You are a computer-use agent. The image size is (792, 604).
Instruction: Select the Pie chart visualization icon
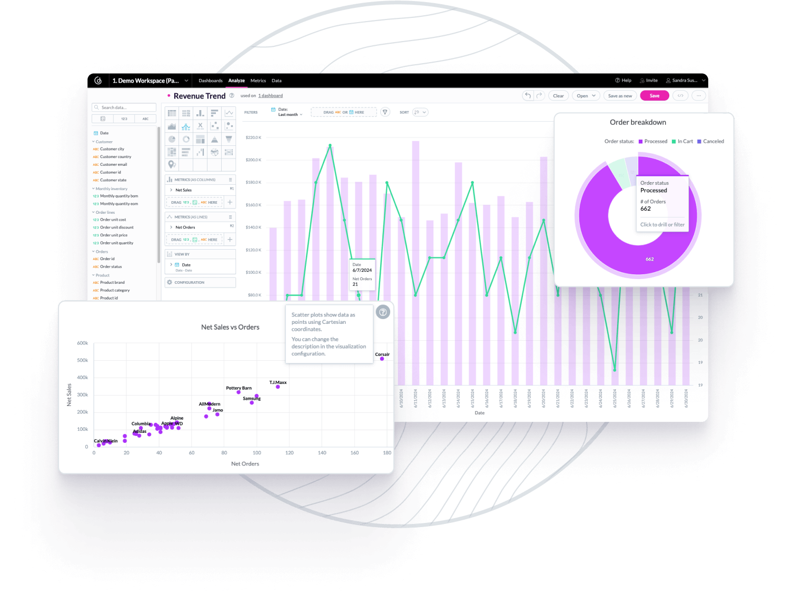tap(172, 139)
